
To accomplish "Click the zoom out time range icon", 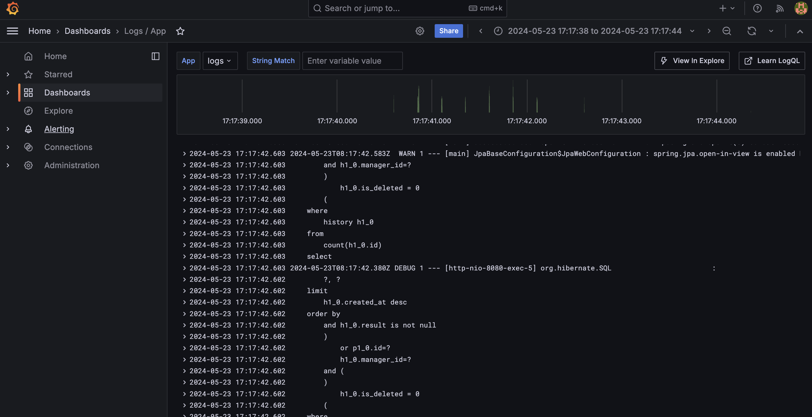I will click(x=727, y=31).
